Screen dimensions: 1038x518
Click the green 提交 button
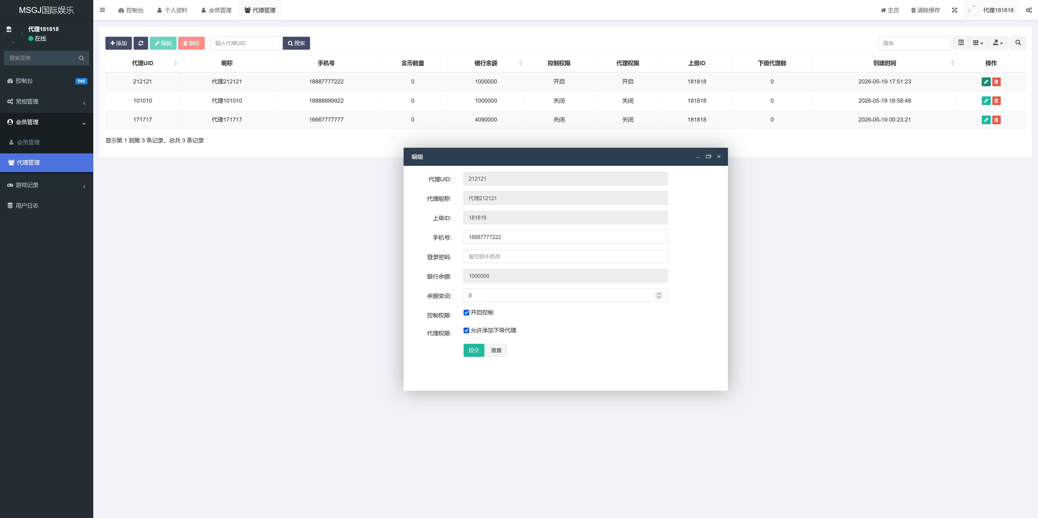click(x=474, y=350)
